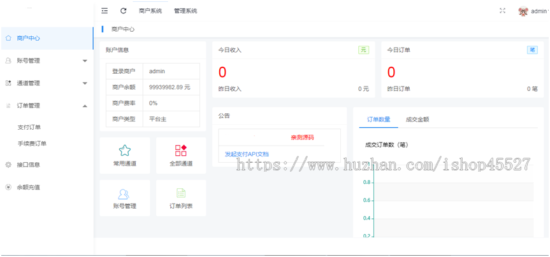The width and height of the screenshot is (550, 257).
Task: Click the refresh icon in top bar
Action: coord(123,11)
